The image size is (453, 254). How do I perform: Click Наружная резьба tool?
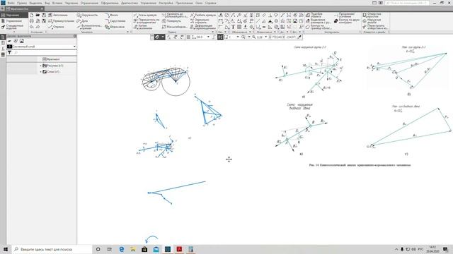pos(372,21)
